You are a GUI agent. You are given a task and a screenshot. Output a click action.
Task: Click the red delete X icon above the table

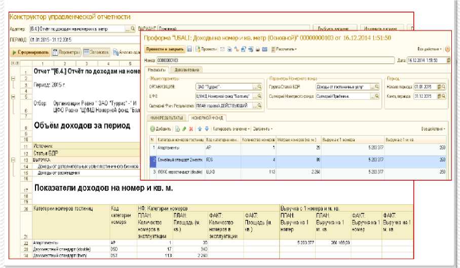[x=191, y=129]
